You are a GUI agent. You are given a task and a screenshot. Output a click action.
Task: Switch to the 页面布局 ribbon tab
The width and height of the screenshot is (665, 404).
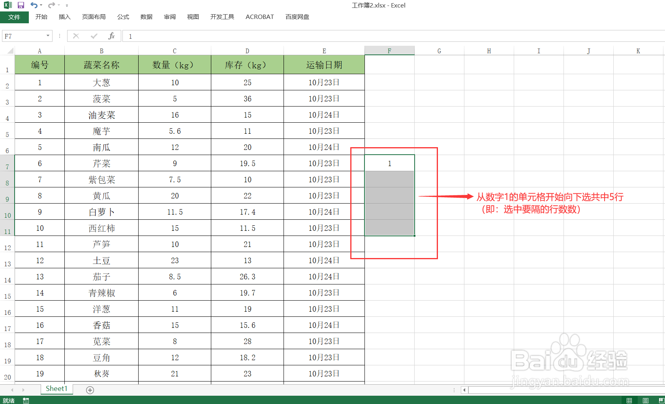point(94,17)
